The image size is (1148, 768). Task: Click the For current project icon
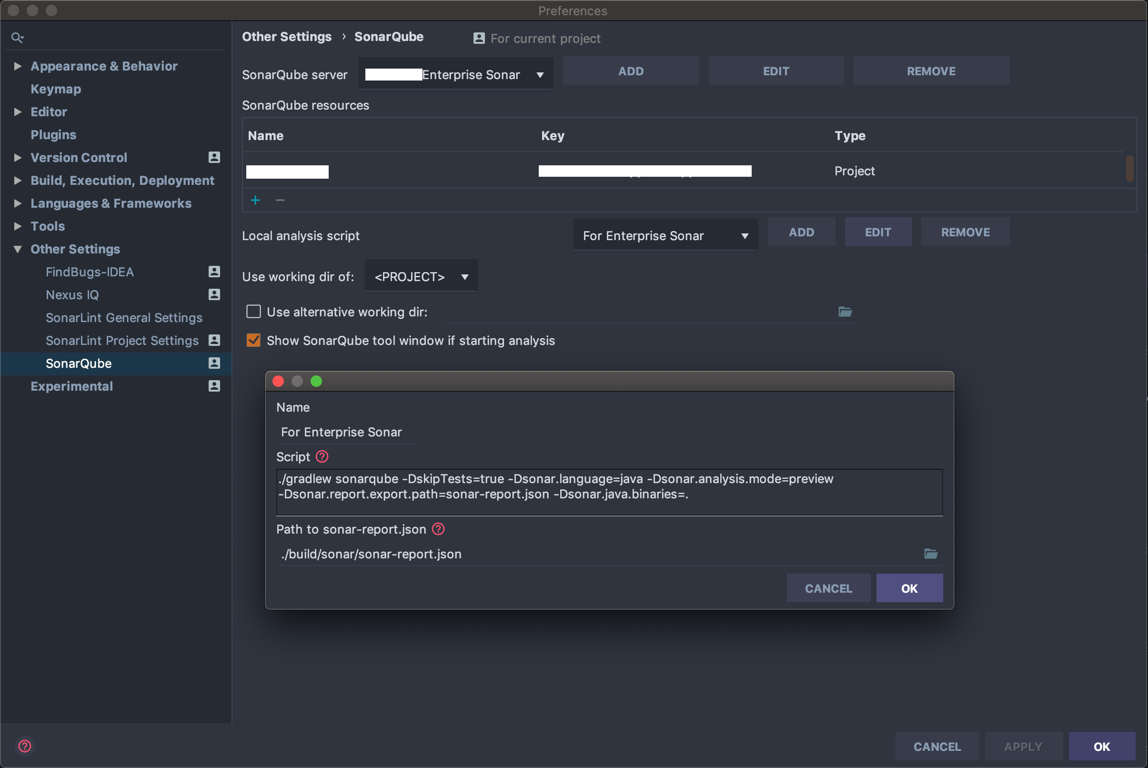pos(479,38)
